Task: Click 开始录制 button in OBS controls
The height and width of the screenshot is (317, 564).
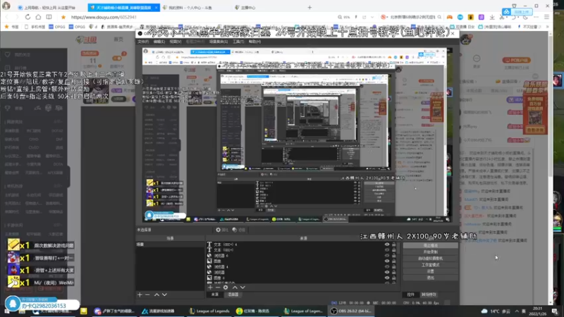Action: pyautogui.click(x=431, y=252)
